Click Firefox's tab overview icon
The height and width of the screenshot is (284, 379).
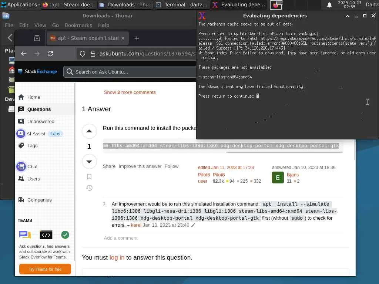[x=37, y=38]
